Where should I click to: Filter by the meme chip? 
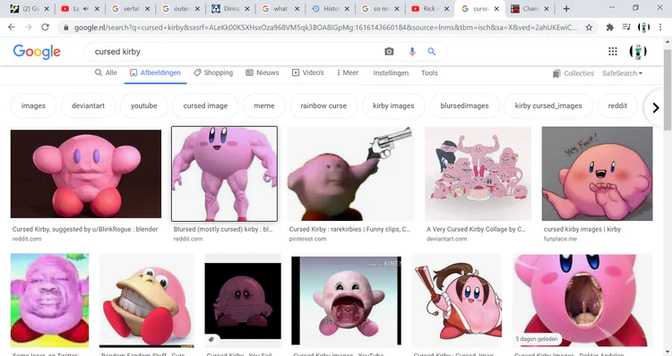[264, 106]
